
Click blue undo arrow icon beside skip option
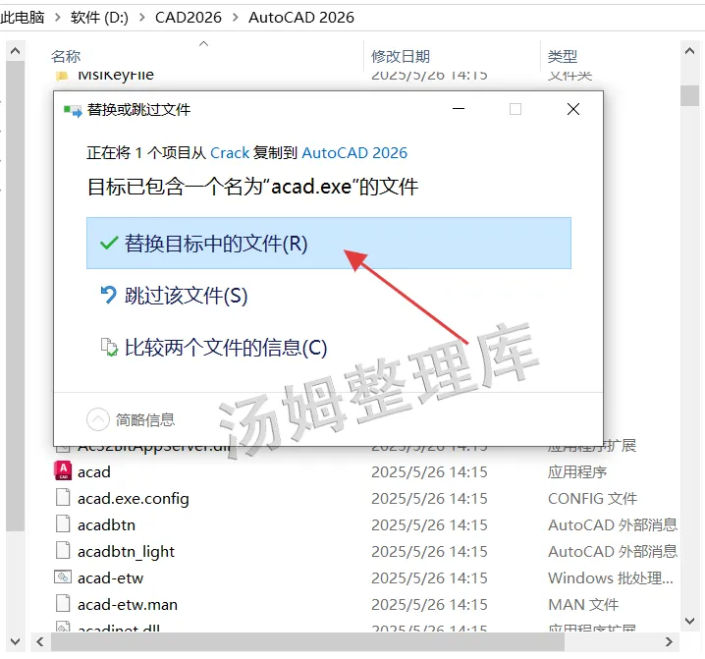[108, 295]
